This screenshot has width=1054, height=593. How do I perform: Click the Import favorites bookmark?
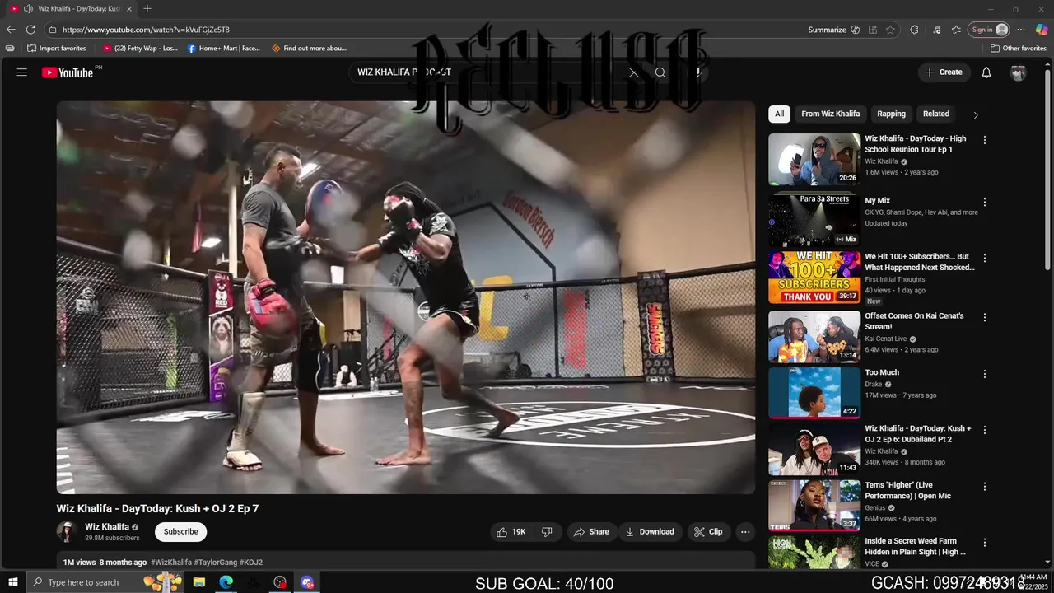point(56,49)
